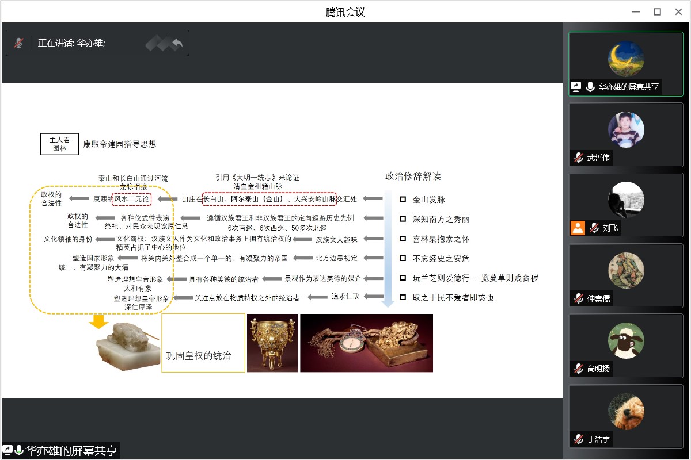The height and width of the screenshot is (460, 691).
Task: Click the back arrow icon in speaker bar
Action: point(177,43)
